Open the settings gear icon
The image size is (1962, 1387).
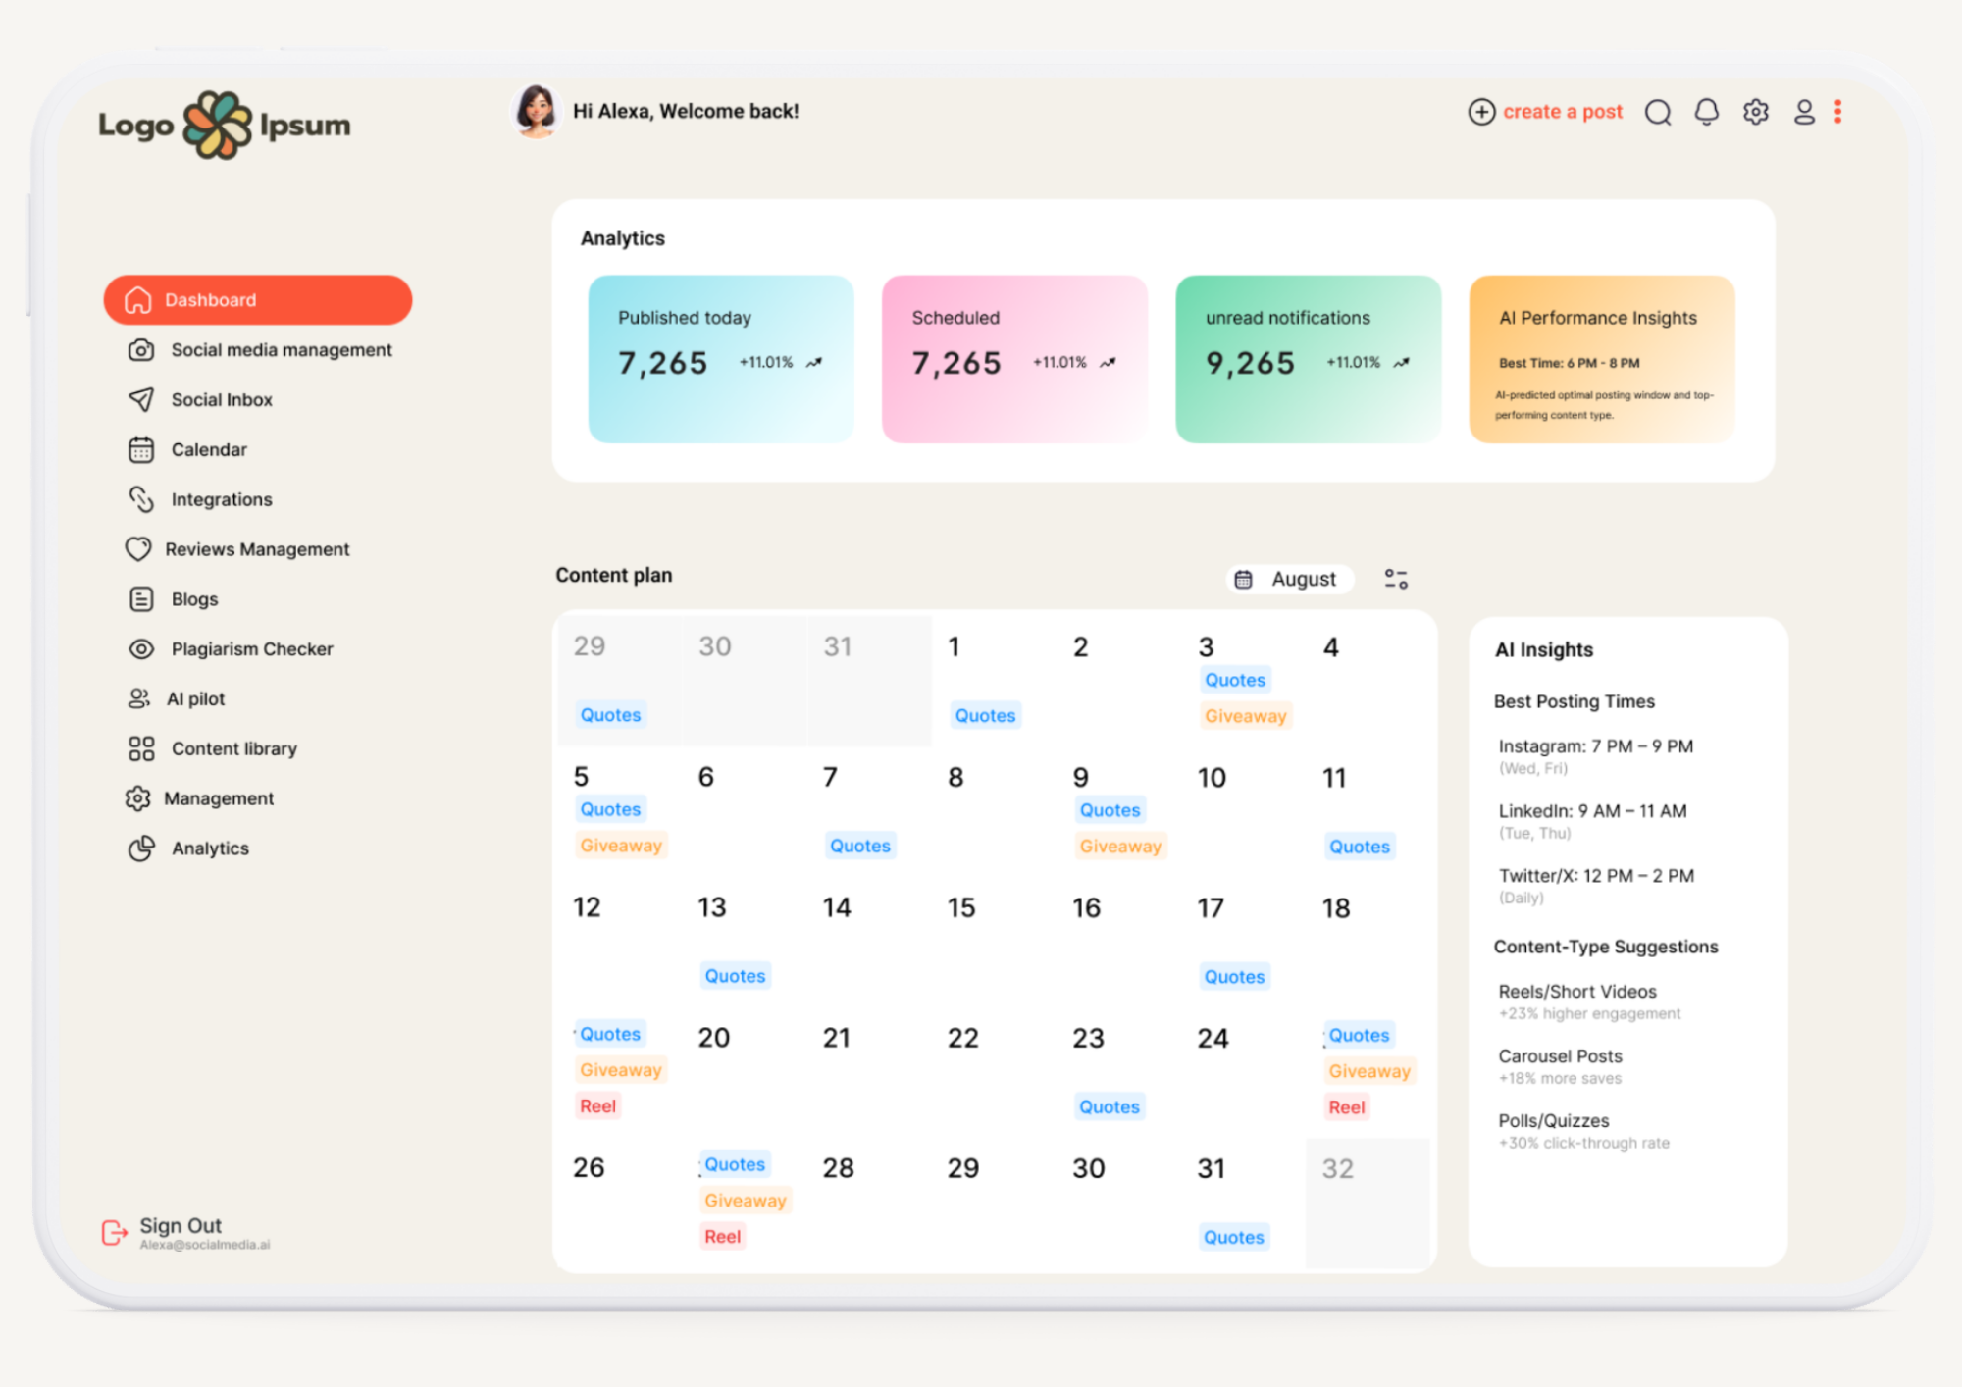(1755, 111)
